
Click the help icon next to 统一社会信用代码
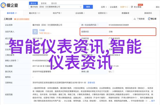[x=98, y=25]
